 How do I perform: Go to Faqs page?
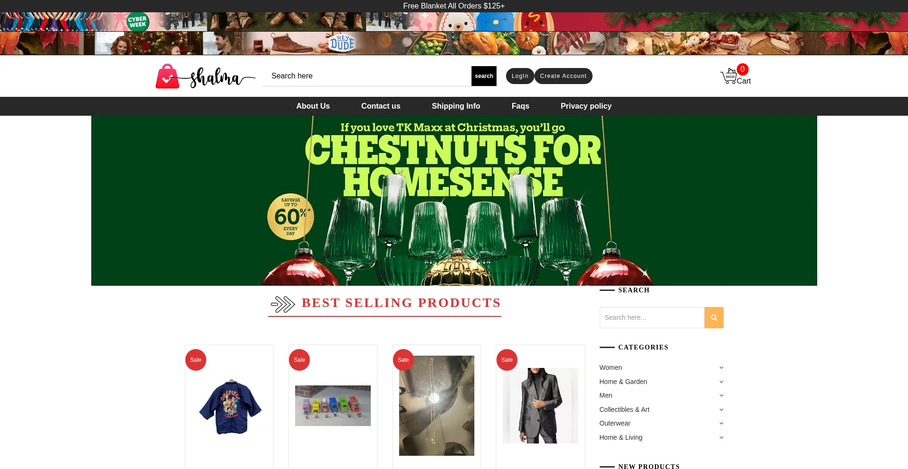[520, 106]
